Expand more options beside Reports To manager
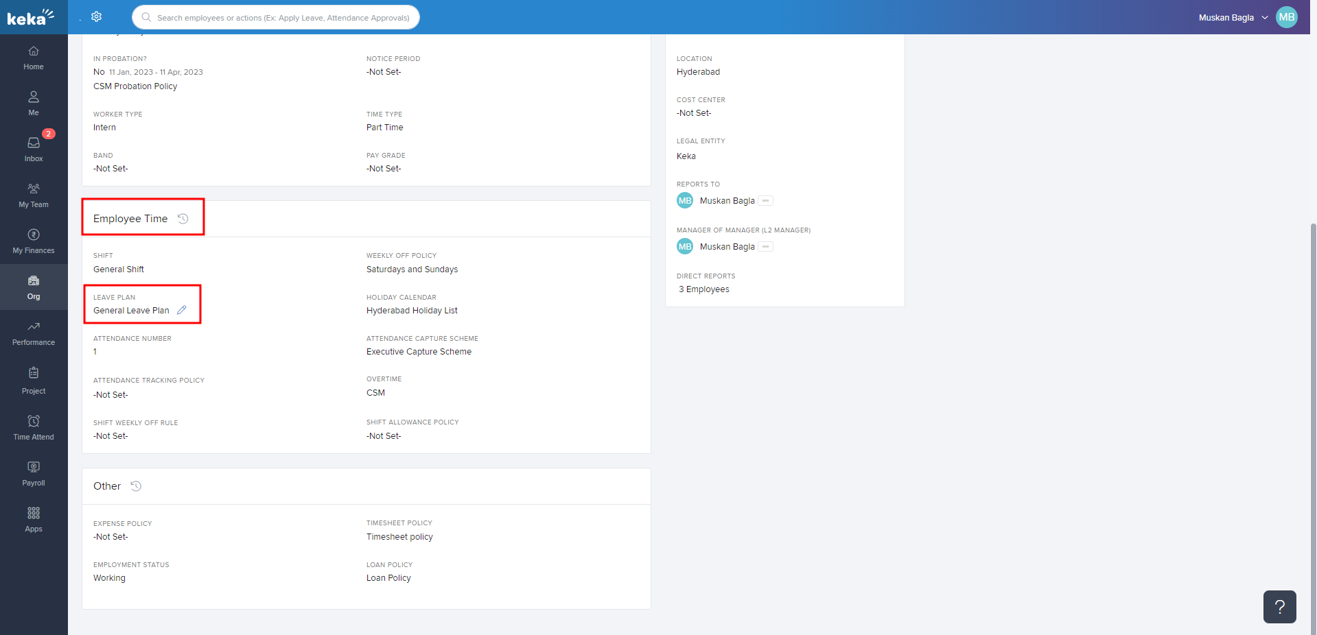The image size is (1317, 635). click(x=766, y=201)
